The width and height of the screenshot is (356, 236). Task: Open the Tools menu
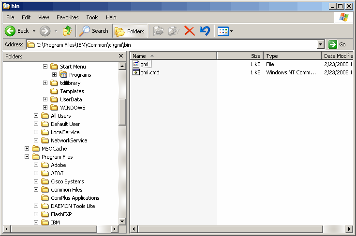(x=92, y=17)
